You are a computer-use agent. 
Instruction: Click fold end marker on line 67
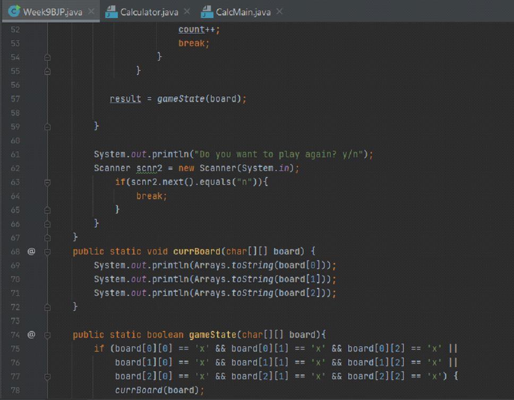click(47, 237)
